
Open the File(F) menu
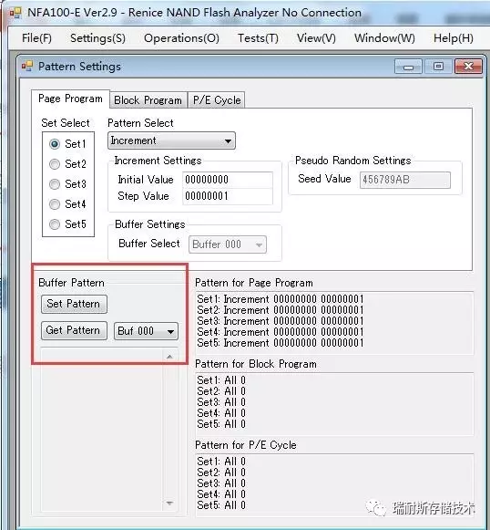coord(36,38)
